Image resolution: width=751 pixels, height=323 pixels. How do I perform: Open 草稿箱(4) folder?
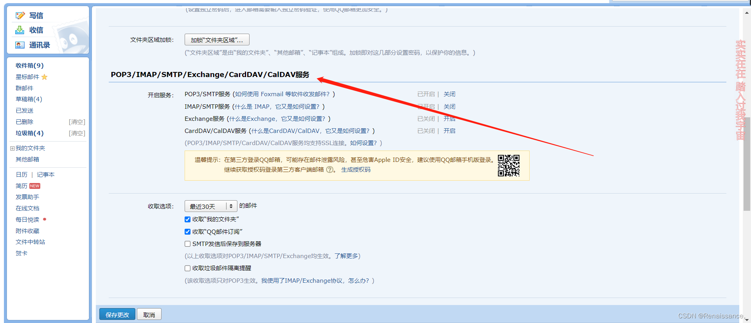(x=29, y=99)
